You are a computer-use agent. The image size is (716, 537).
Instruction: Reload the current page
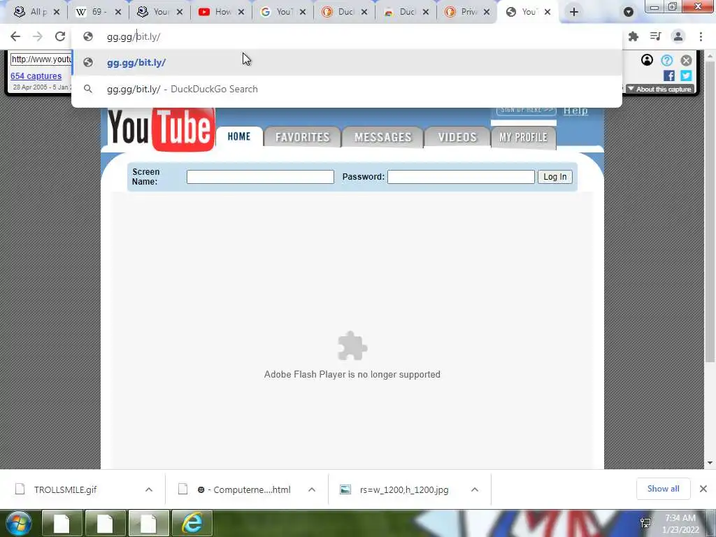(x=60, y=36)
